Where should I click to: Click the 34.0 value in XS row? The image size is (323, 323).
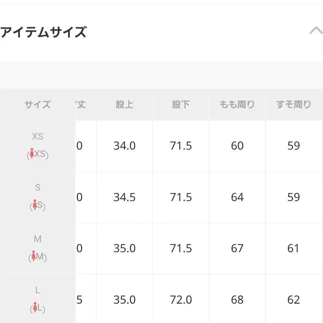(125, 146)
